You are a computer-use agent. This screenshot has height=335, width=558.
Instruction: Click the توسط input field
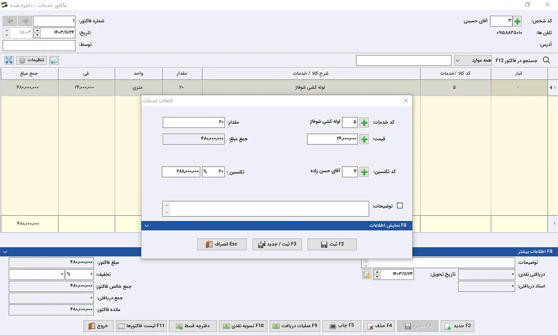tap(39, 45)
